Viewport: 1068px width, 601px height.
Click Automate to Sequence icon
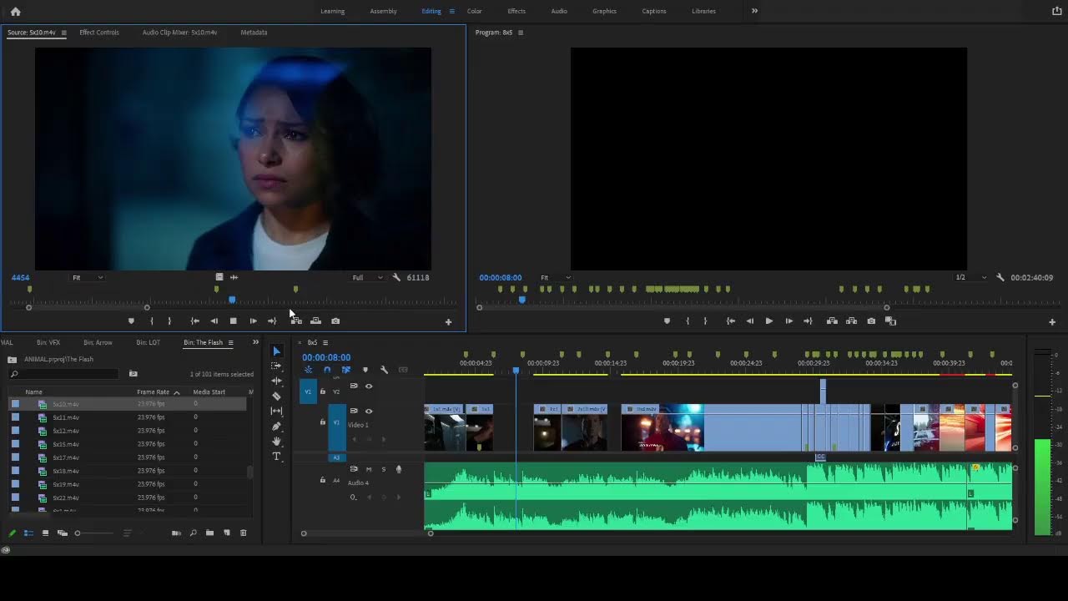(x=176, y=533)
